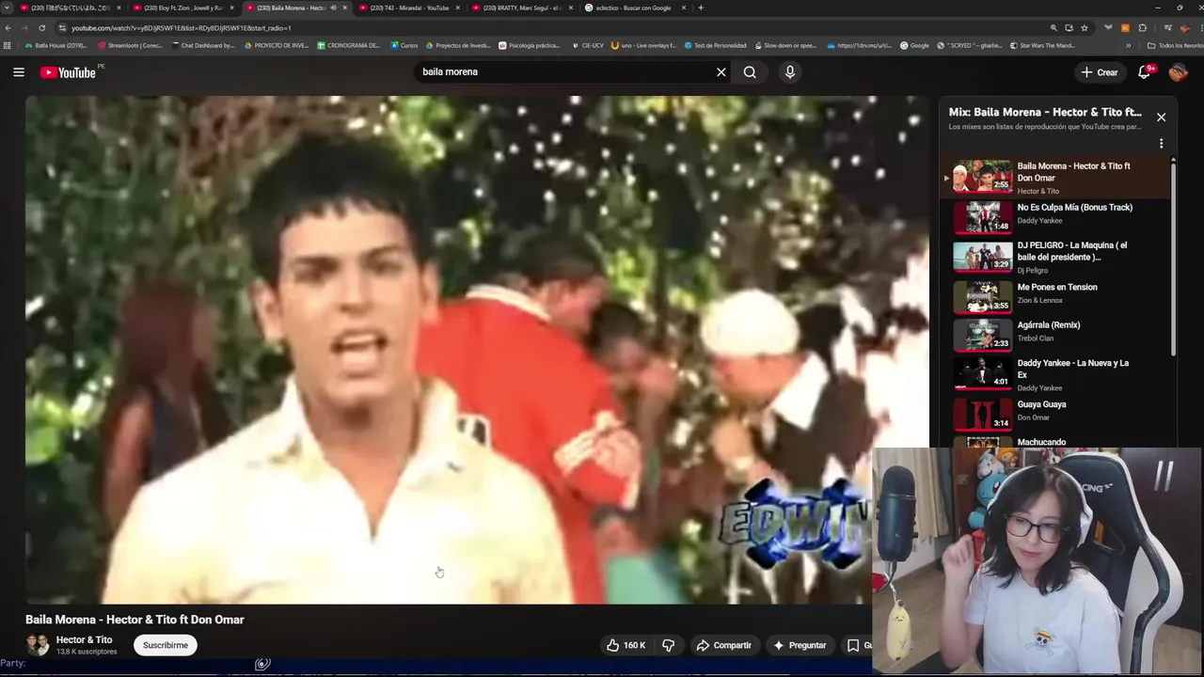Screen dimensions: 1204x677
Task: Open the Mix playlist options menu
Action: [x=1161, y=144]
